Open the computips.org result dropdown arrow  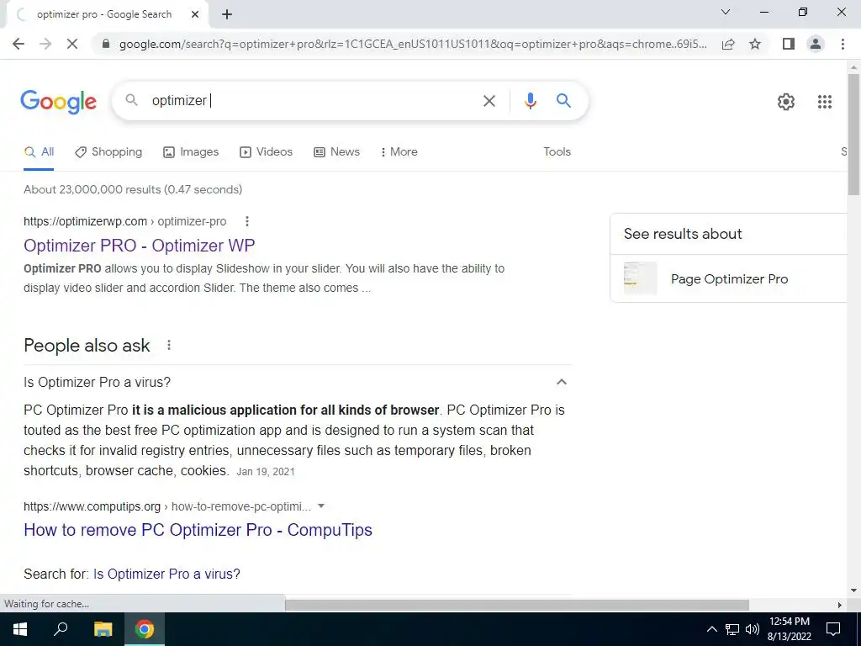321,506
